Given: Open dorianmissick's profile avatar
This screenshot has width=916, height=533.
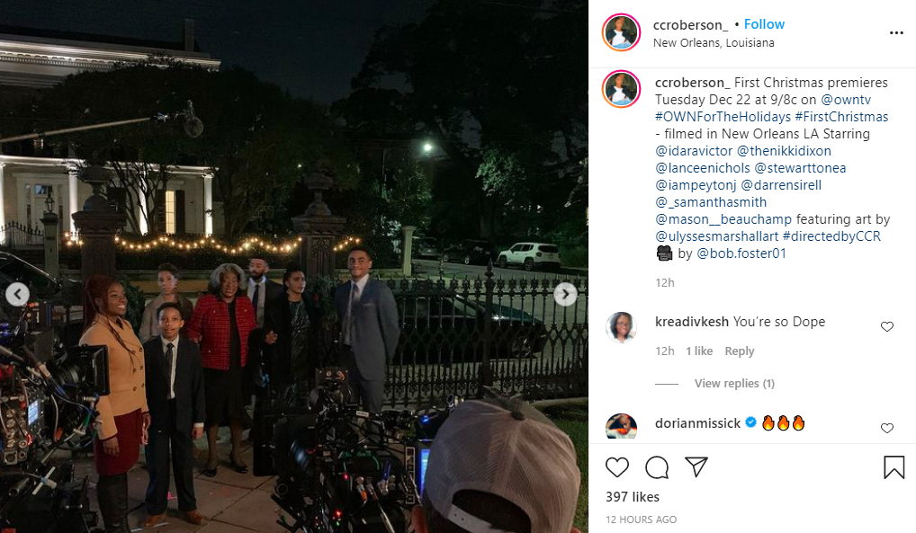Looking at the screenshot, I should point(621,426).
